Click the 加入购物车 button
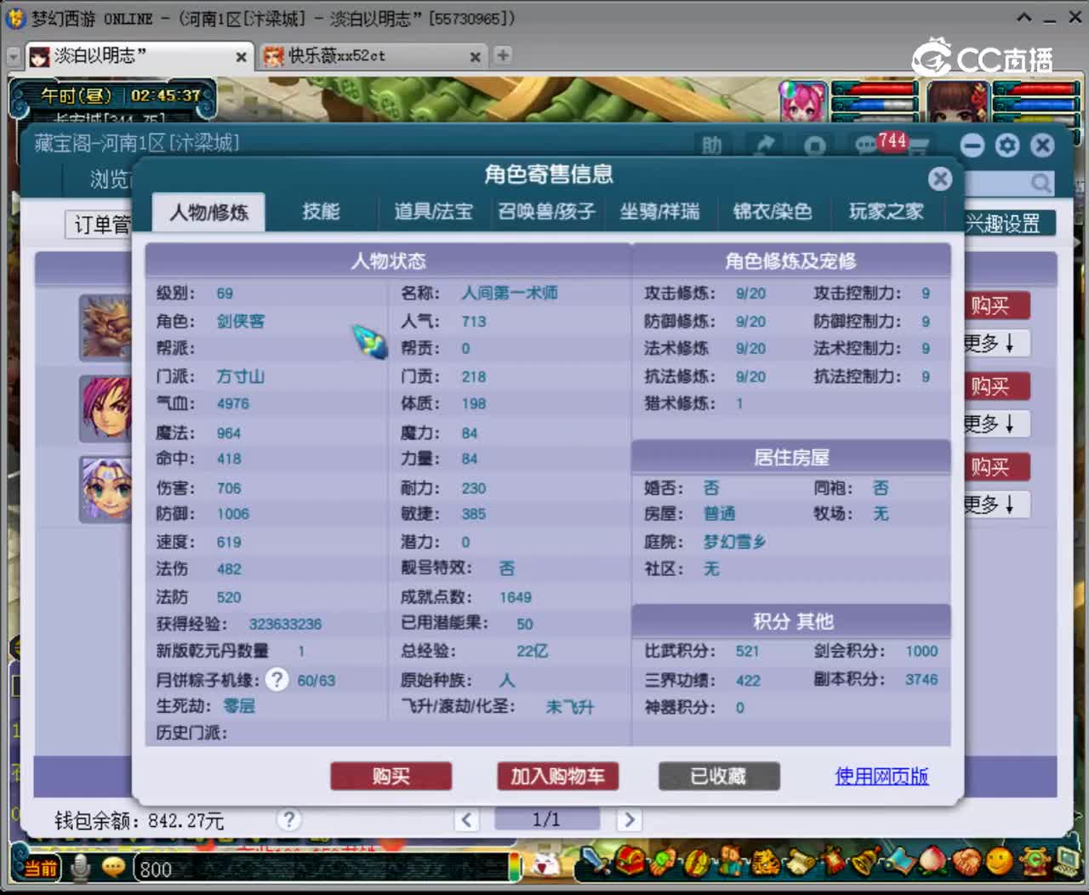The image size is (1089, 895). 557,776
